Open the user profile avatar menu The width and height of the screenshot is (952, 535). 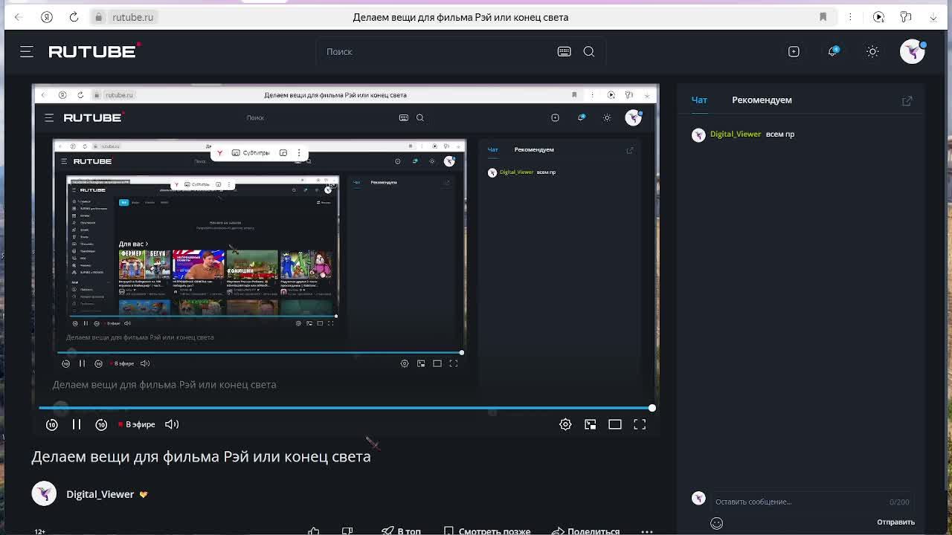coord(913,51)
